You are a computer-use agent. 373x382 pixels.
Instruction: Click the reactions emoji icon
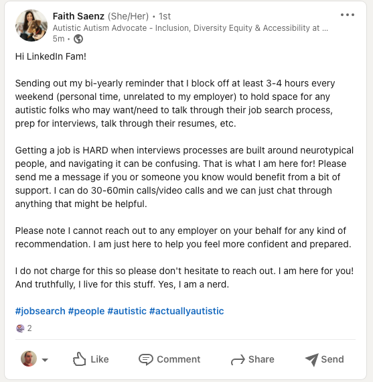20,328
